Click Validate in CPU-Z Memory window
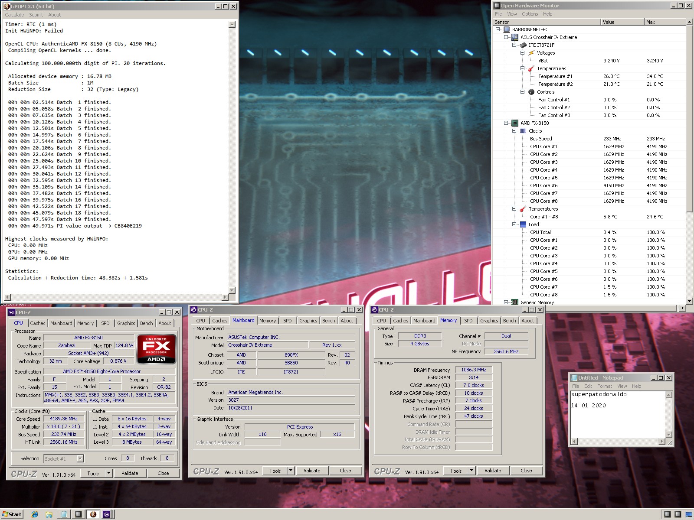The width and height of the screenshot is (694, 520). (493, 471)
